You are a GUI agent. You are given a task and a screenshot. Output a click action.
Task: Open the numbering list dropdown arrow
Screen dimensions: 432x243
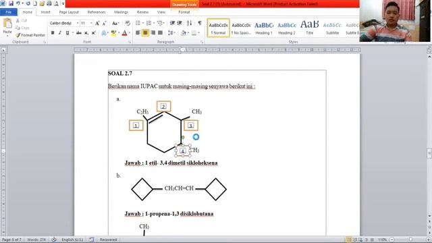pos(154,23)
